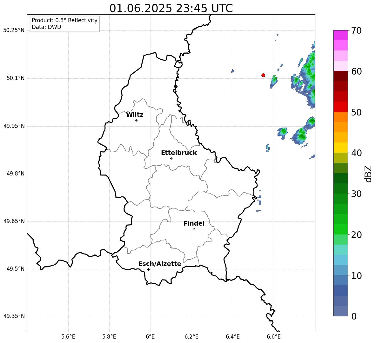Click the 0 colorbar tick label
This screenshot has height=343, width=376.
click(x=354, y=316)
